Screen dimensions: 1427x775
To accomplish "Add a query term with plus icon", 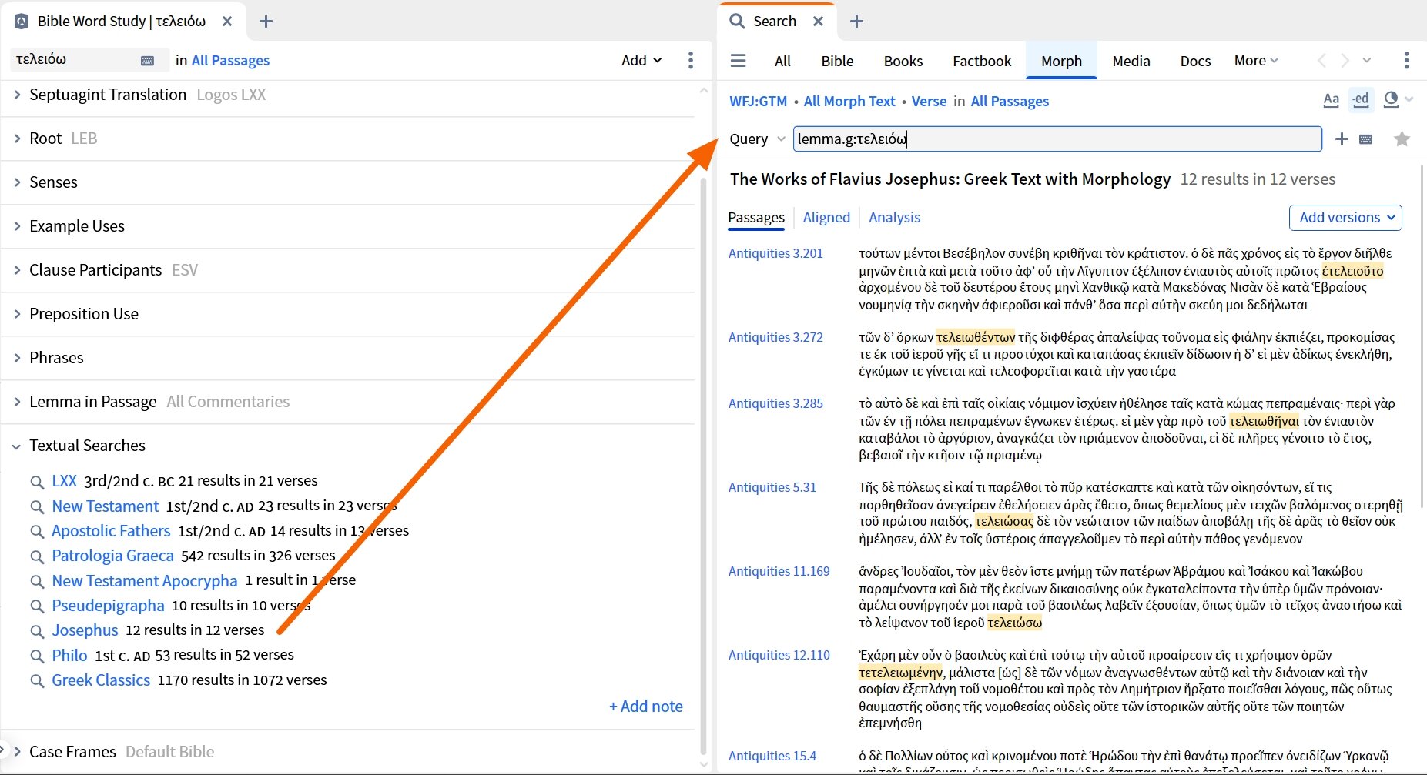I will coord(1342,139).
